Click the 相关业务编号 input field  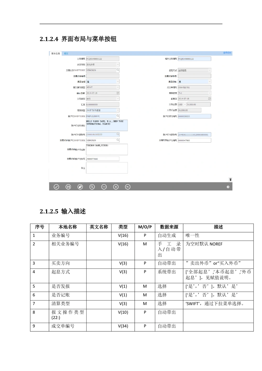coord(194,59)
